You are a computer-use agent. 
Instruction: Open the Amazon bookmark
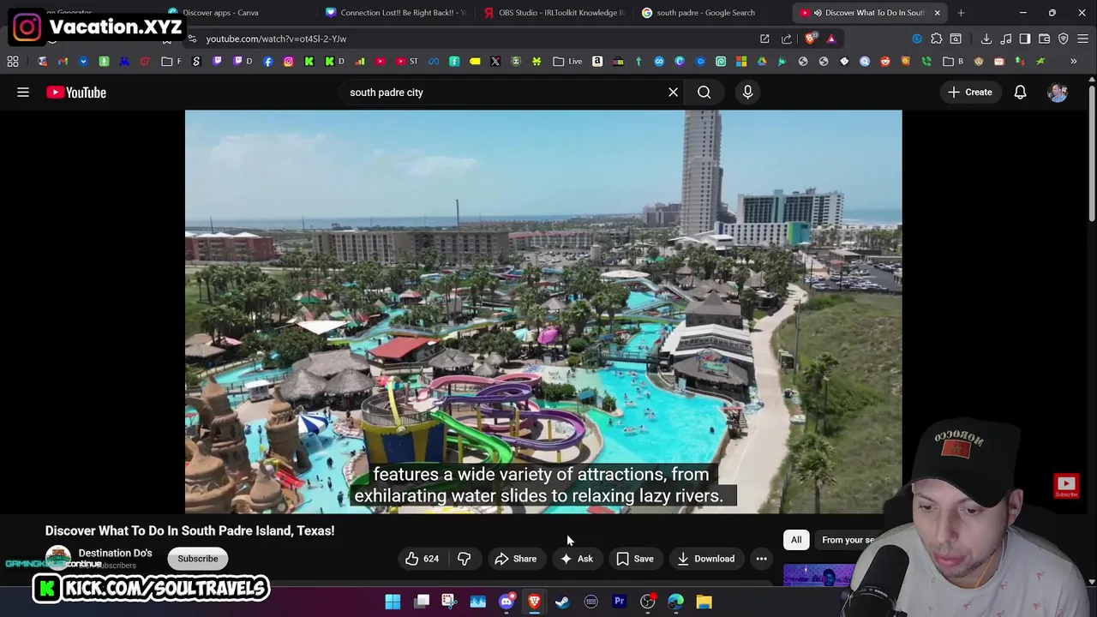point(597,62)
